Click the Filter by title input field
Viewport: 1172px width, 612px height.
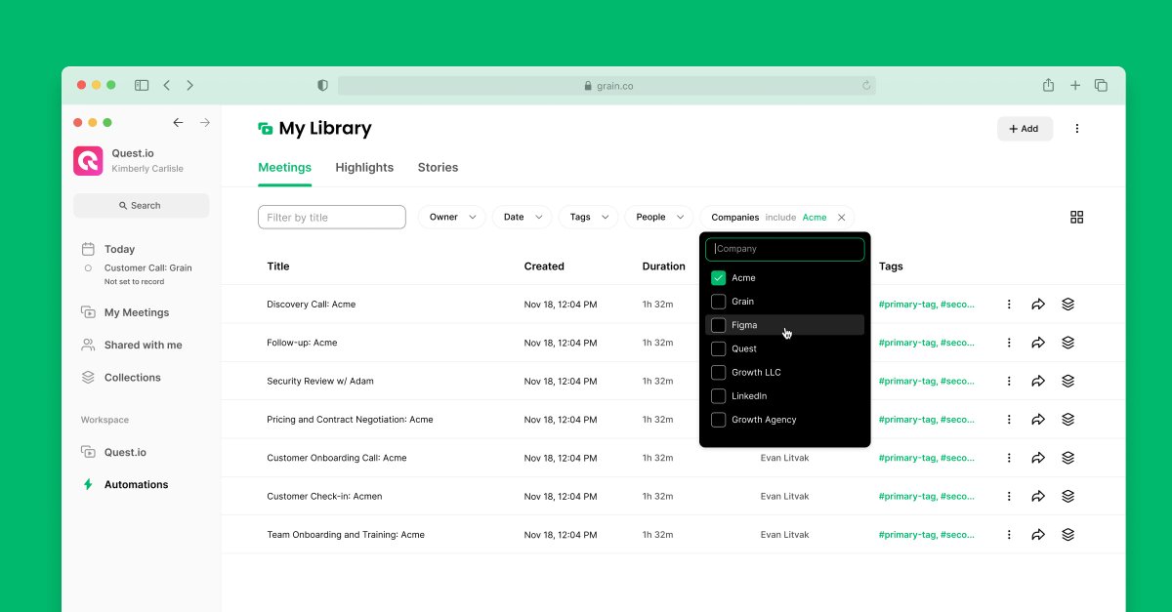pos(331,217)
